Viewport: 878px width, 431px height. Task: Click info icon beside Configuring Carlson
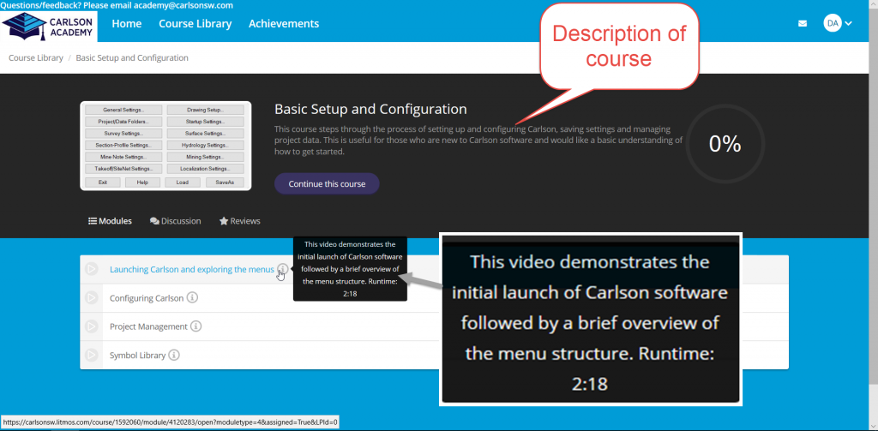point(192,298)
